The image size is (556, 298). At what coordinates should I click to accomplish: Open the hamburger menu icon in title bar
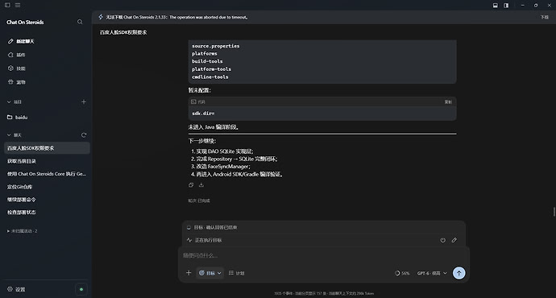(18, 6)
